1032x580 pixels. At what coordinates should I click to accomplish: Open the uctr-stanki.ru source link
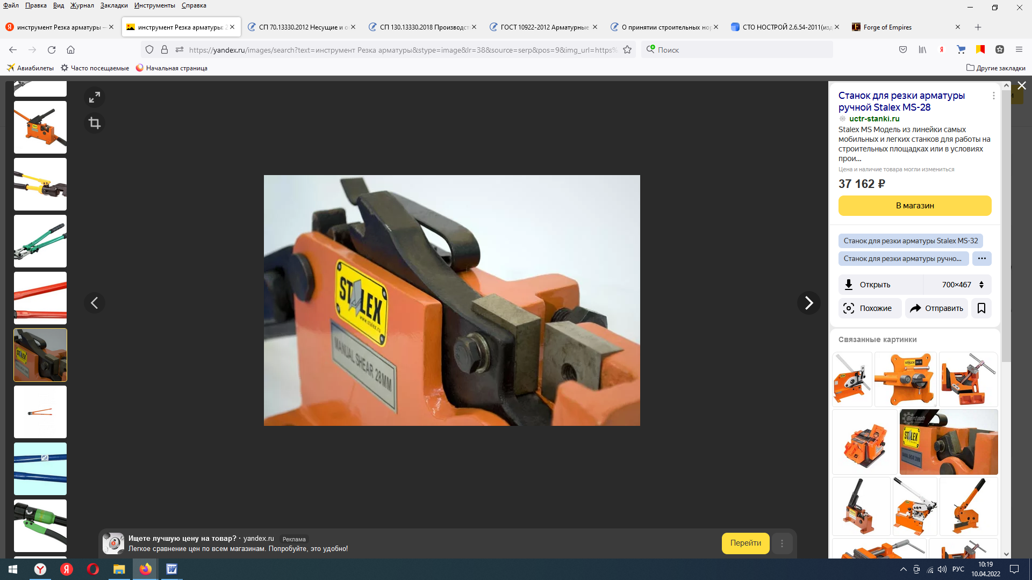click(x=874, y=119)
